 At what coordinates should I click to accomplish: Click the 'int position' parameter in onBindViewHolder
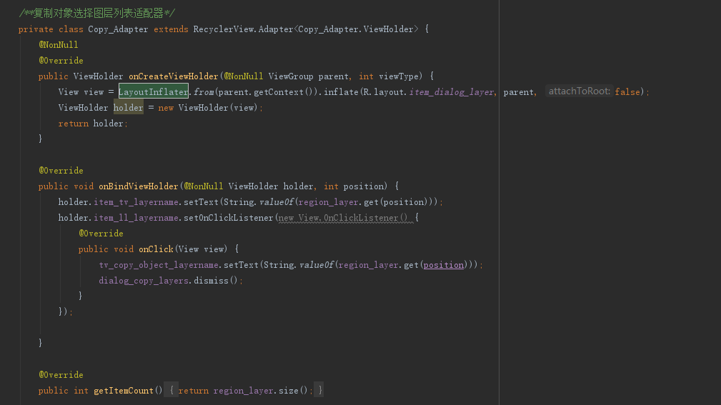coord(355,186)
